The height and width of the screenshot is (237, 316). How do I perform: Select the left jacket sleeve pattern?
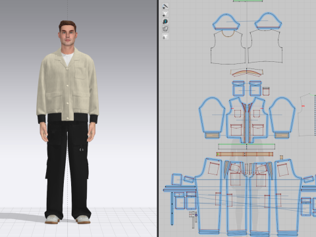pos(212,115)
